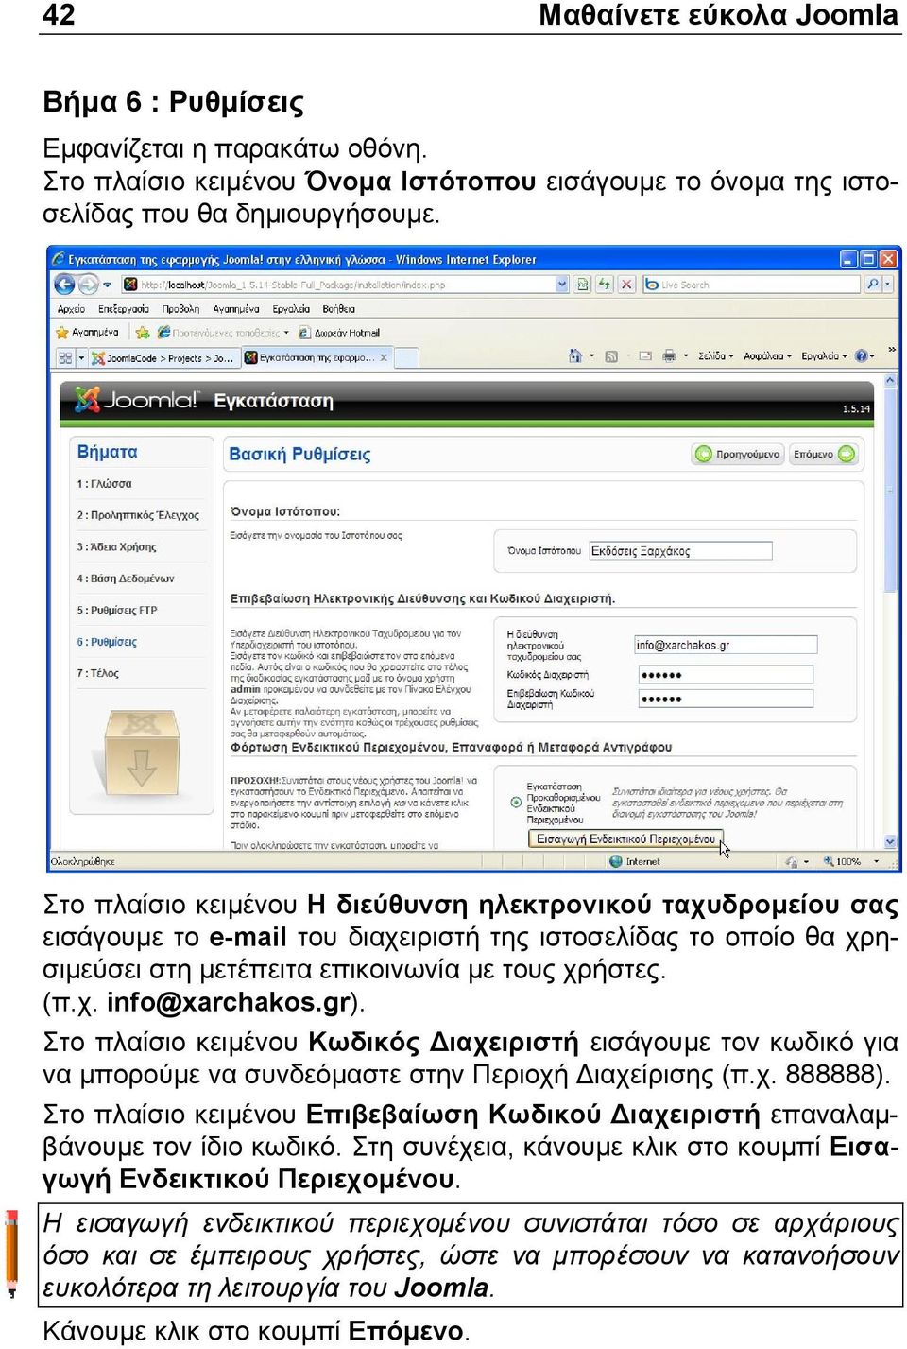Click step 3 : Άδεια Χρήσης

[x=116, y=546]
